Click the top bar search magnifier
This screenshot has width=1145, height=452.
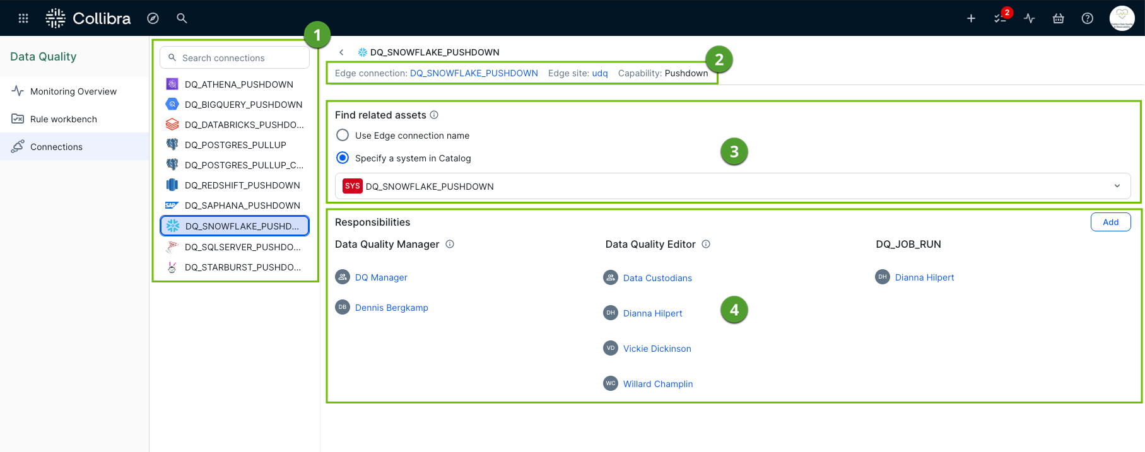point(182,18)
